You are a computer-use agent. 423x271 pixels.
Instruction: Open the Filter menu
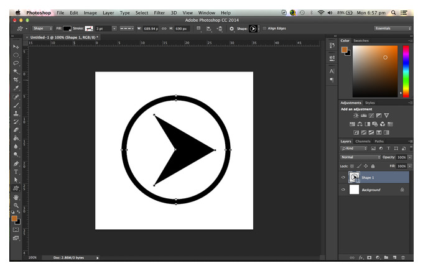159,12
